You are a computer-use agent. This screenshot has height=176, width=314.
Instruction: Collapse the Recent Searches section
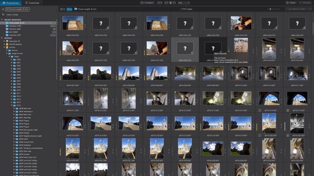coord(2,20)
